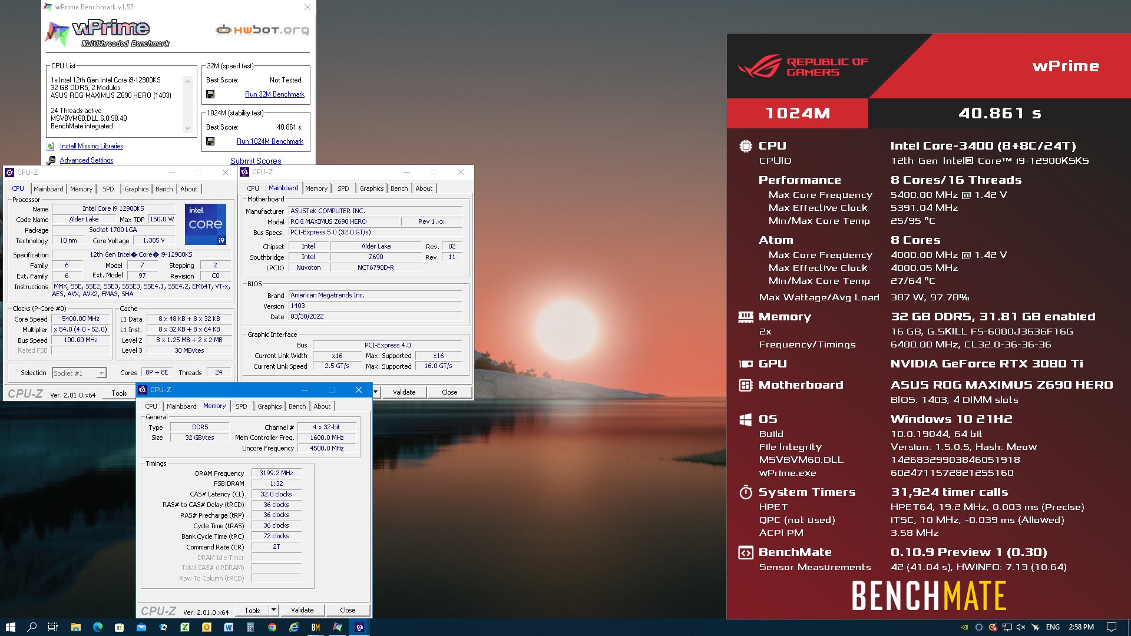
Task: Open the Tools dropdown arrow in the Memory CPU-Z window
Action: (x=274, y=610)
